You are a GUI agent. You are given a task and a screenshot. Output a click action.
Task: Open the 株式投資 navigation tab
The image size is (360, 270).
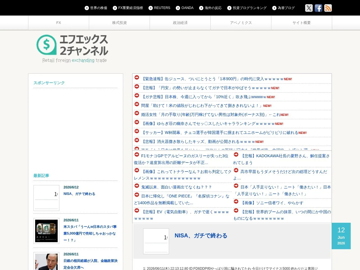click(119, 23)
